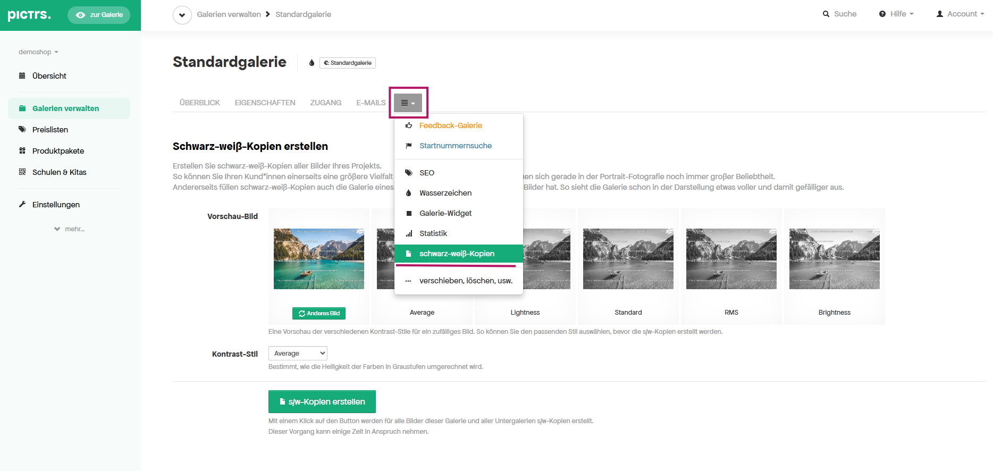993x471 pixels.
Task: Click the Startnummernsuche flag icon
Action: point(409,146)
